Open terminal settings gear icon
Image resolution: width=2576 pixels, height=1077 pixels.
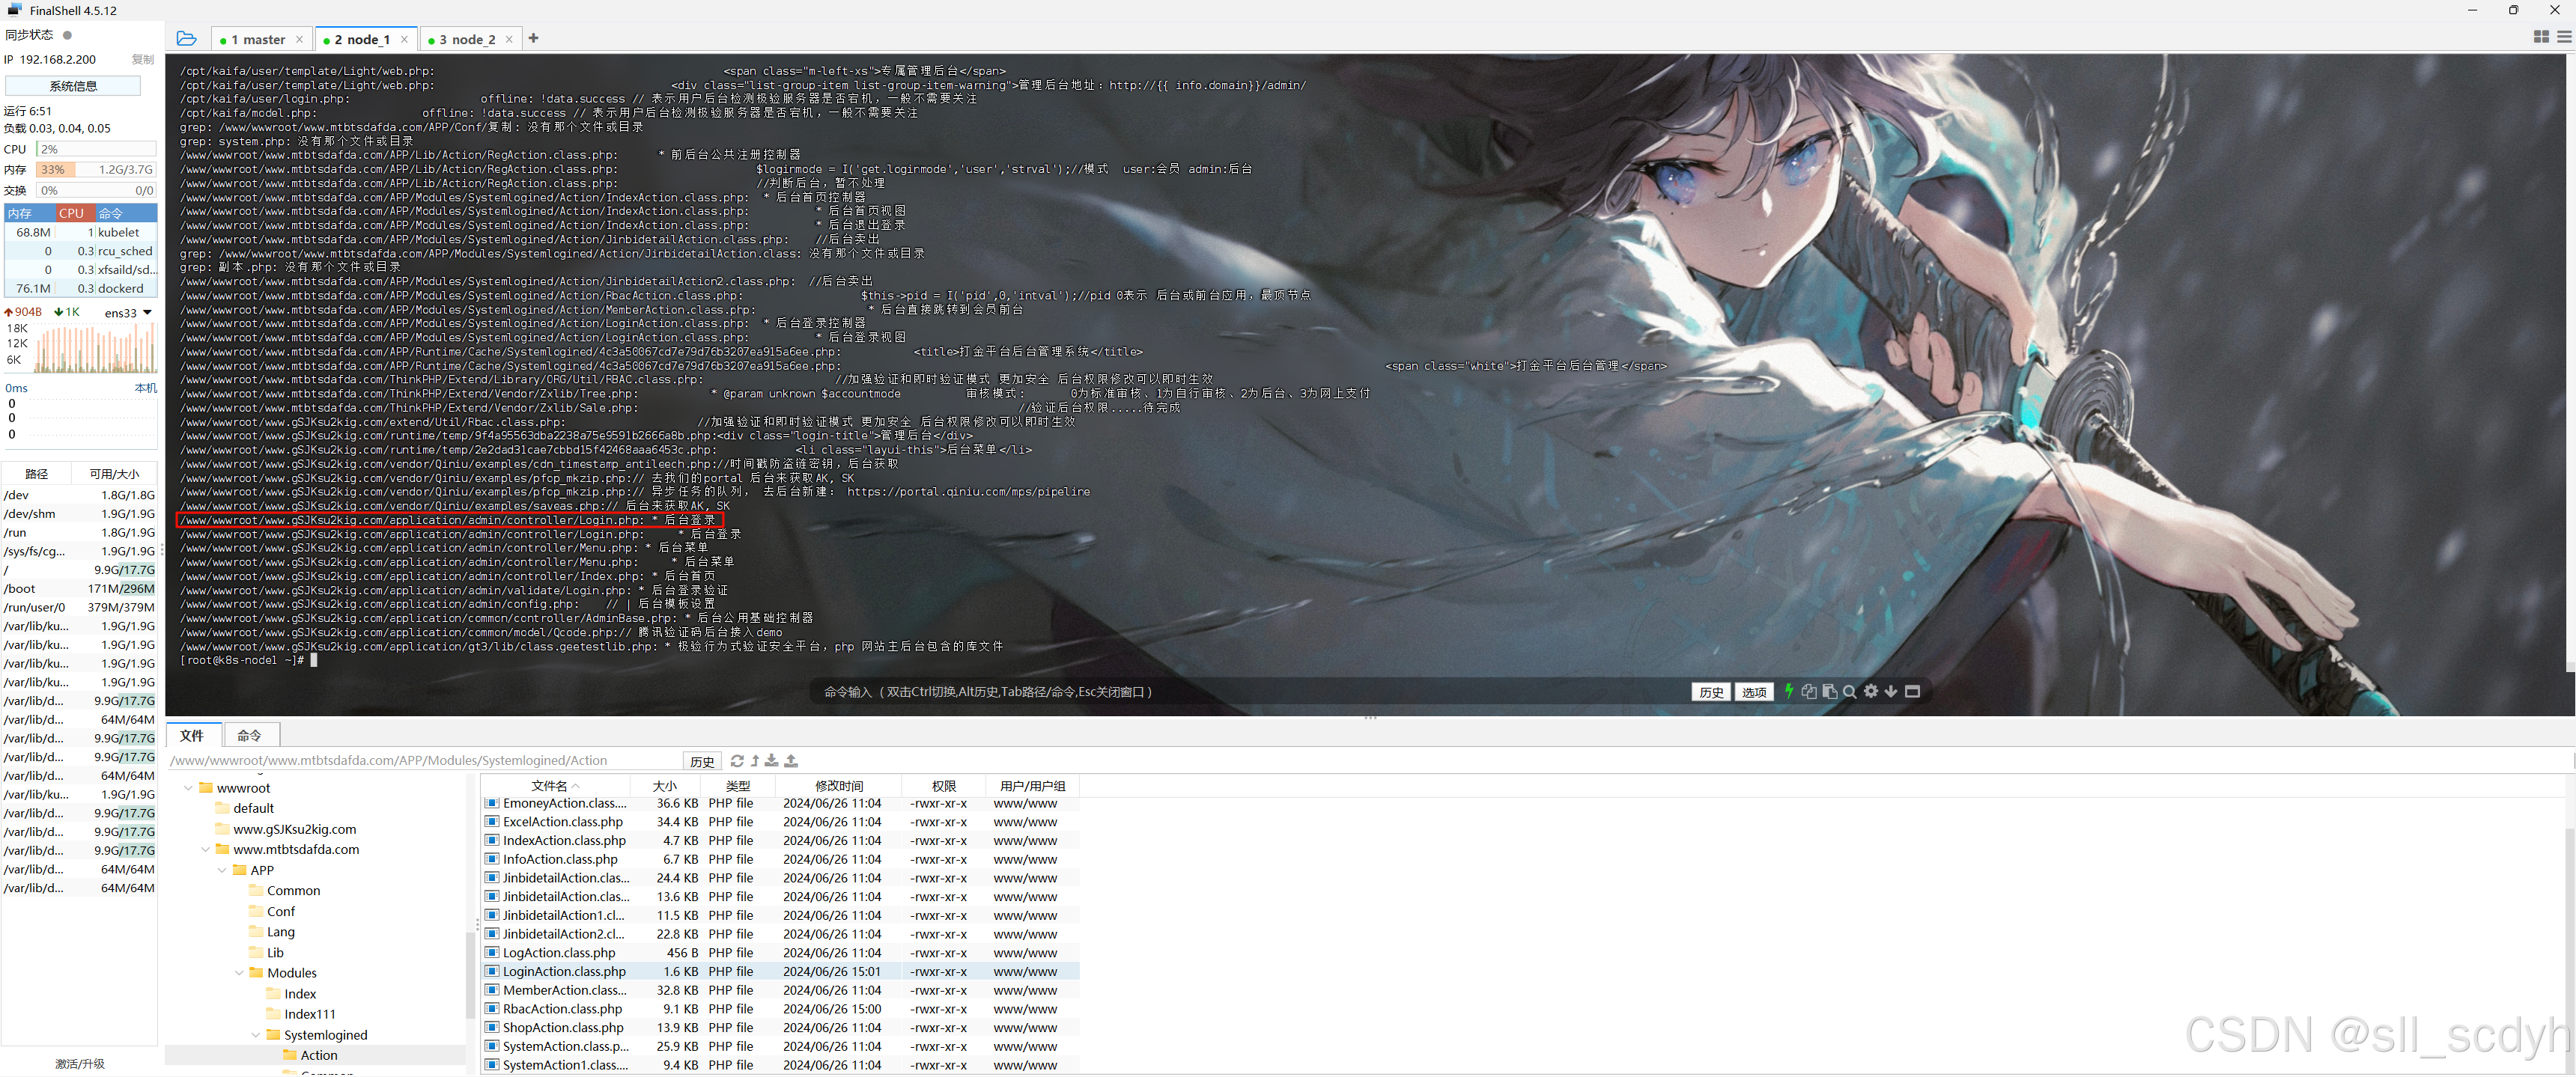(1871, 692)
